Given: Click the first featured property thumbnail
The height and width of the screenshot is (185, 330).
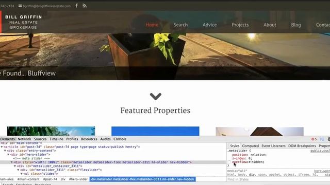Looking at the screenshot, I should tap(51, 131).
